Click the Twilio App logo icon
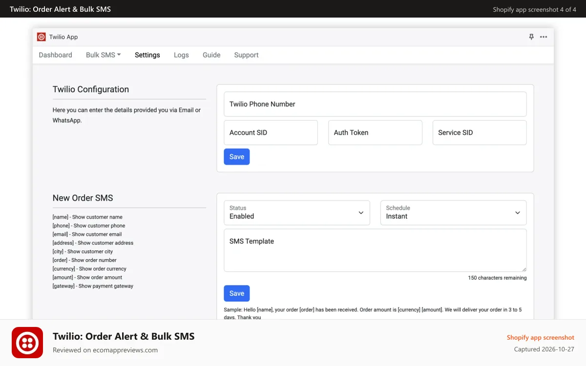The image size is (586, 366). (x=42, y=37)
